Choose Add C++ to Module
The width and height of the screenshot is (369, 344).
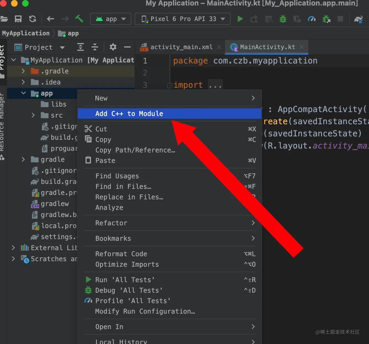pyautogui.click(x=170, y=113)
